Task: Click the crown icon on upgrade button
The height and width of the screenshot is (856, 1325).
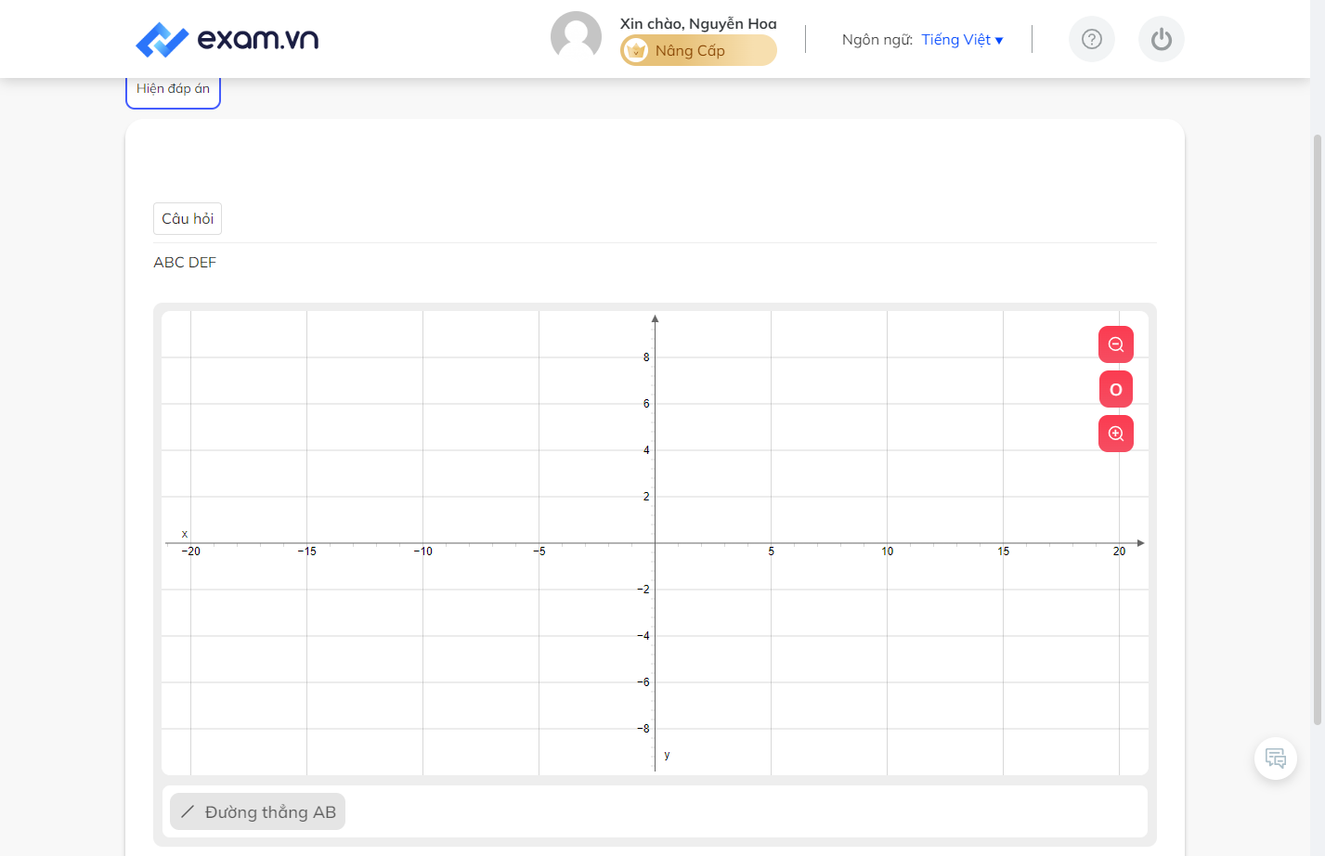Action: [x=636, y=50]
